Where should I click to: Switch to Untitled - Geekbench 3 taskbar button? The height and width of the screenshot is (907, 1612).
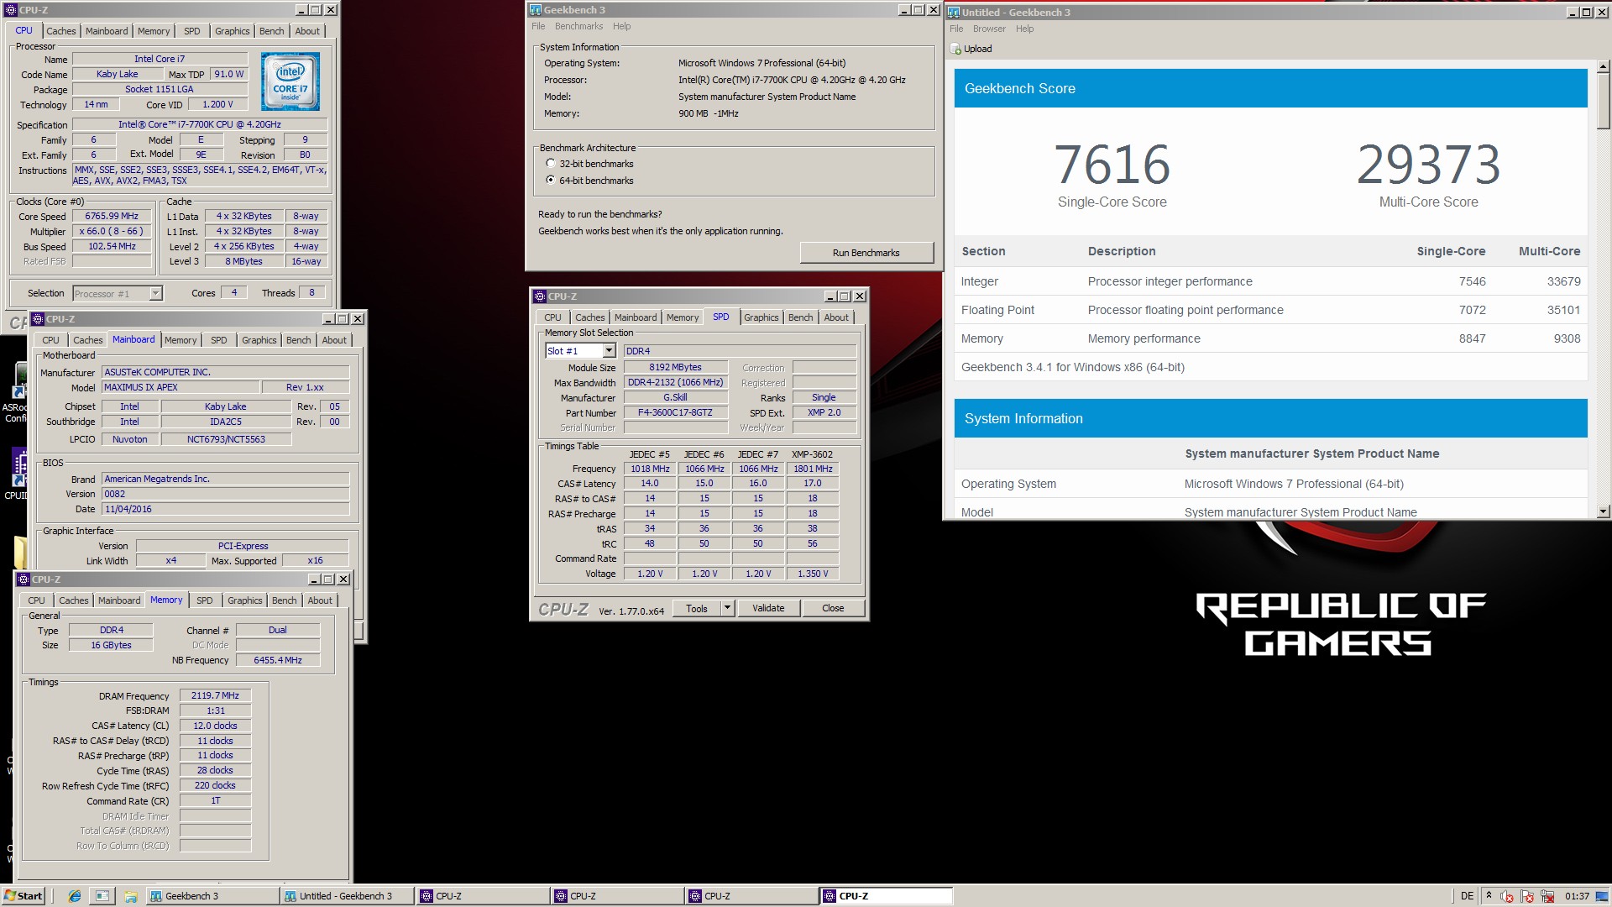point(346,896)
